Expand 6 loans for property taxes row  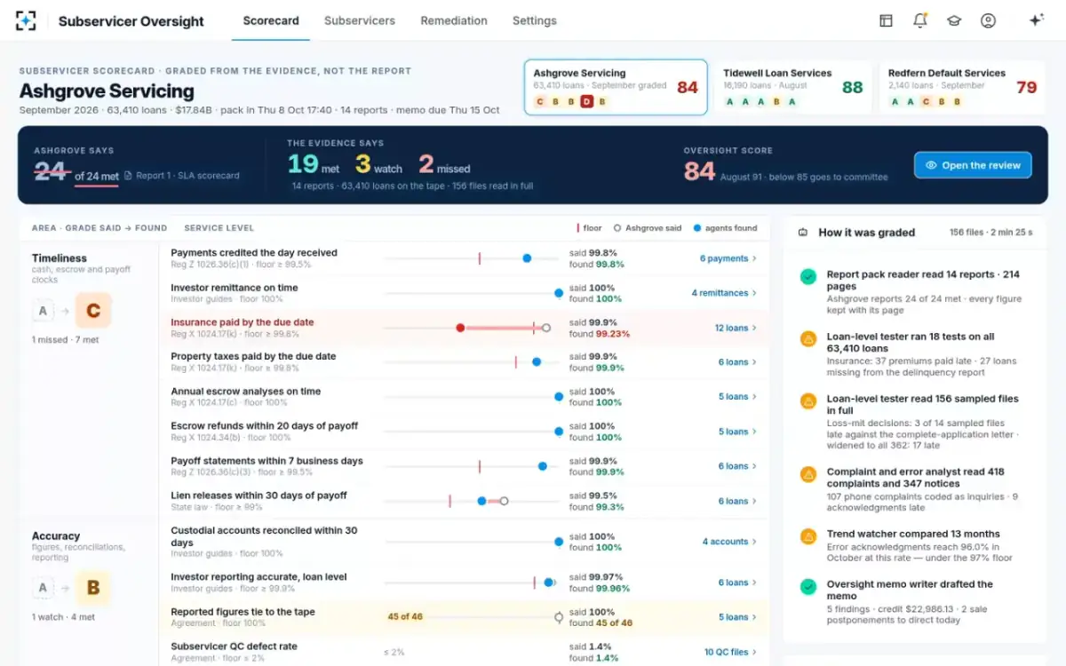[x=737, y=362]
